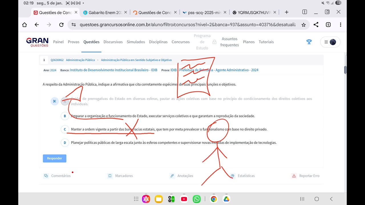
Task: Open the tab switcher counter
Action: click(328, 25)
